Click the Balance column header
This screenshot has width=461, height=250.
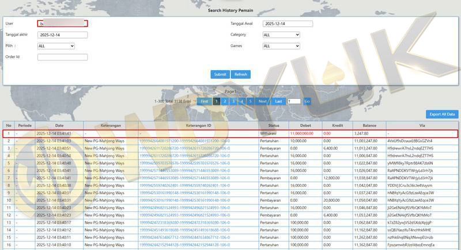369,125
